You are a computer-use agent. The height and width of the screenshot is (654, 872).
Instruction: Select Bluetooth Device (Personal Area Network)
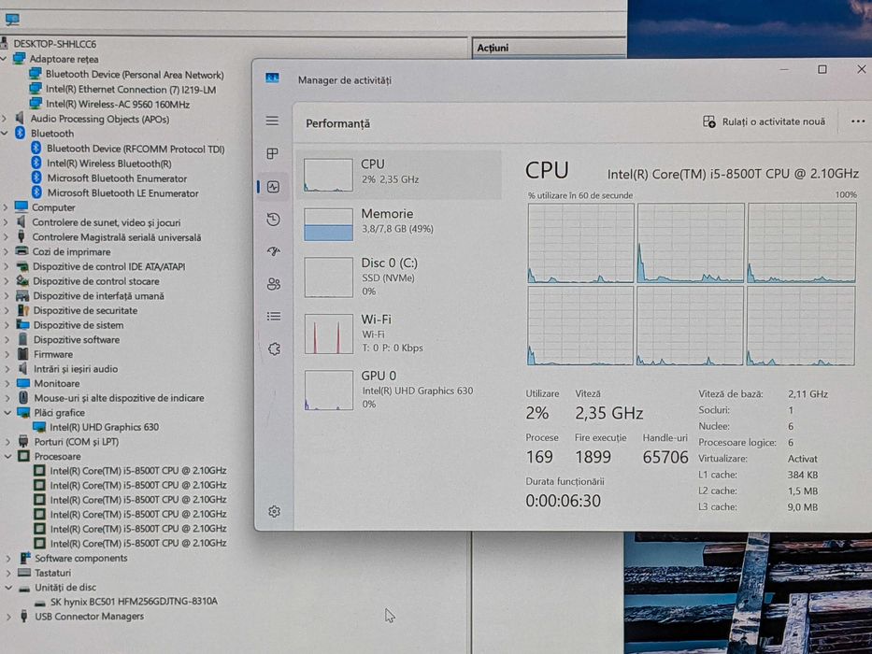click(135, 74)
